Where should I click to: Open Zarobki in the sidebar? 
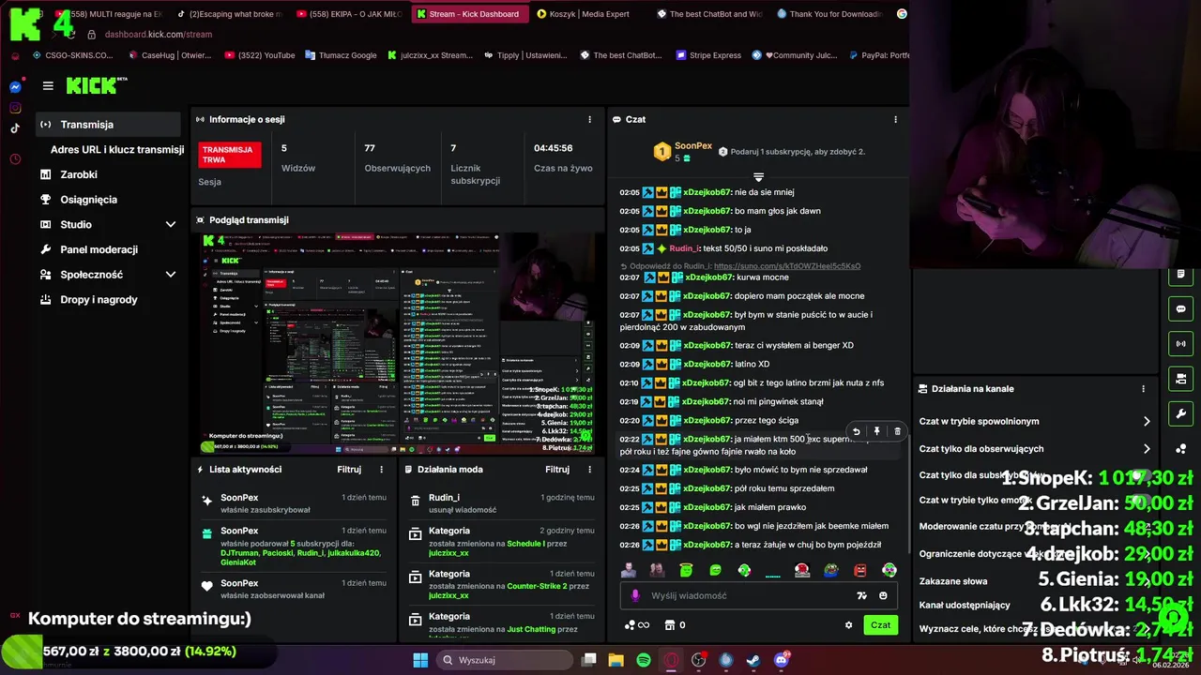79,174
